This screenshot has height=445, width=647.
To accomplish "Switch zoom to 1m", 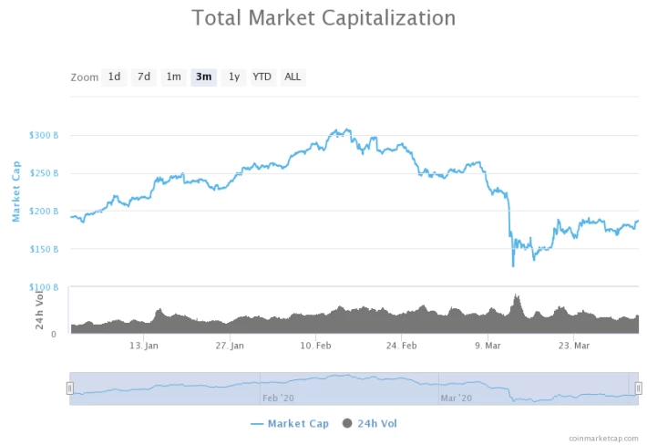I will point(174,78).
